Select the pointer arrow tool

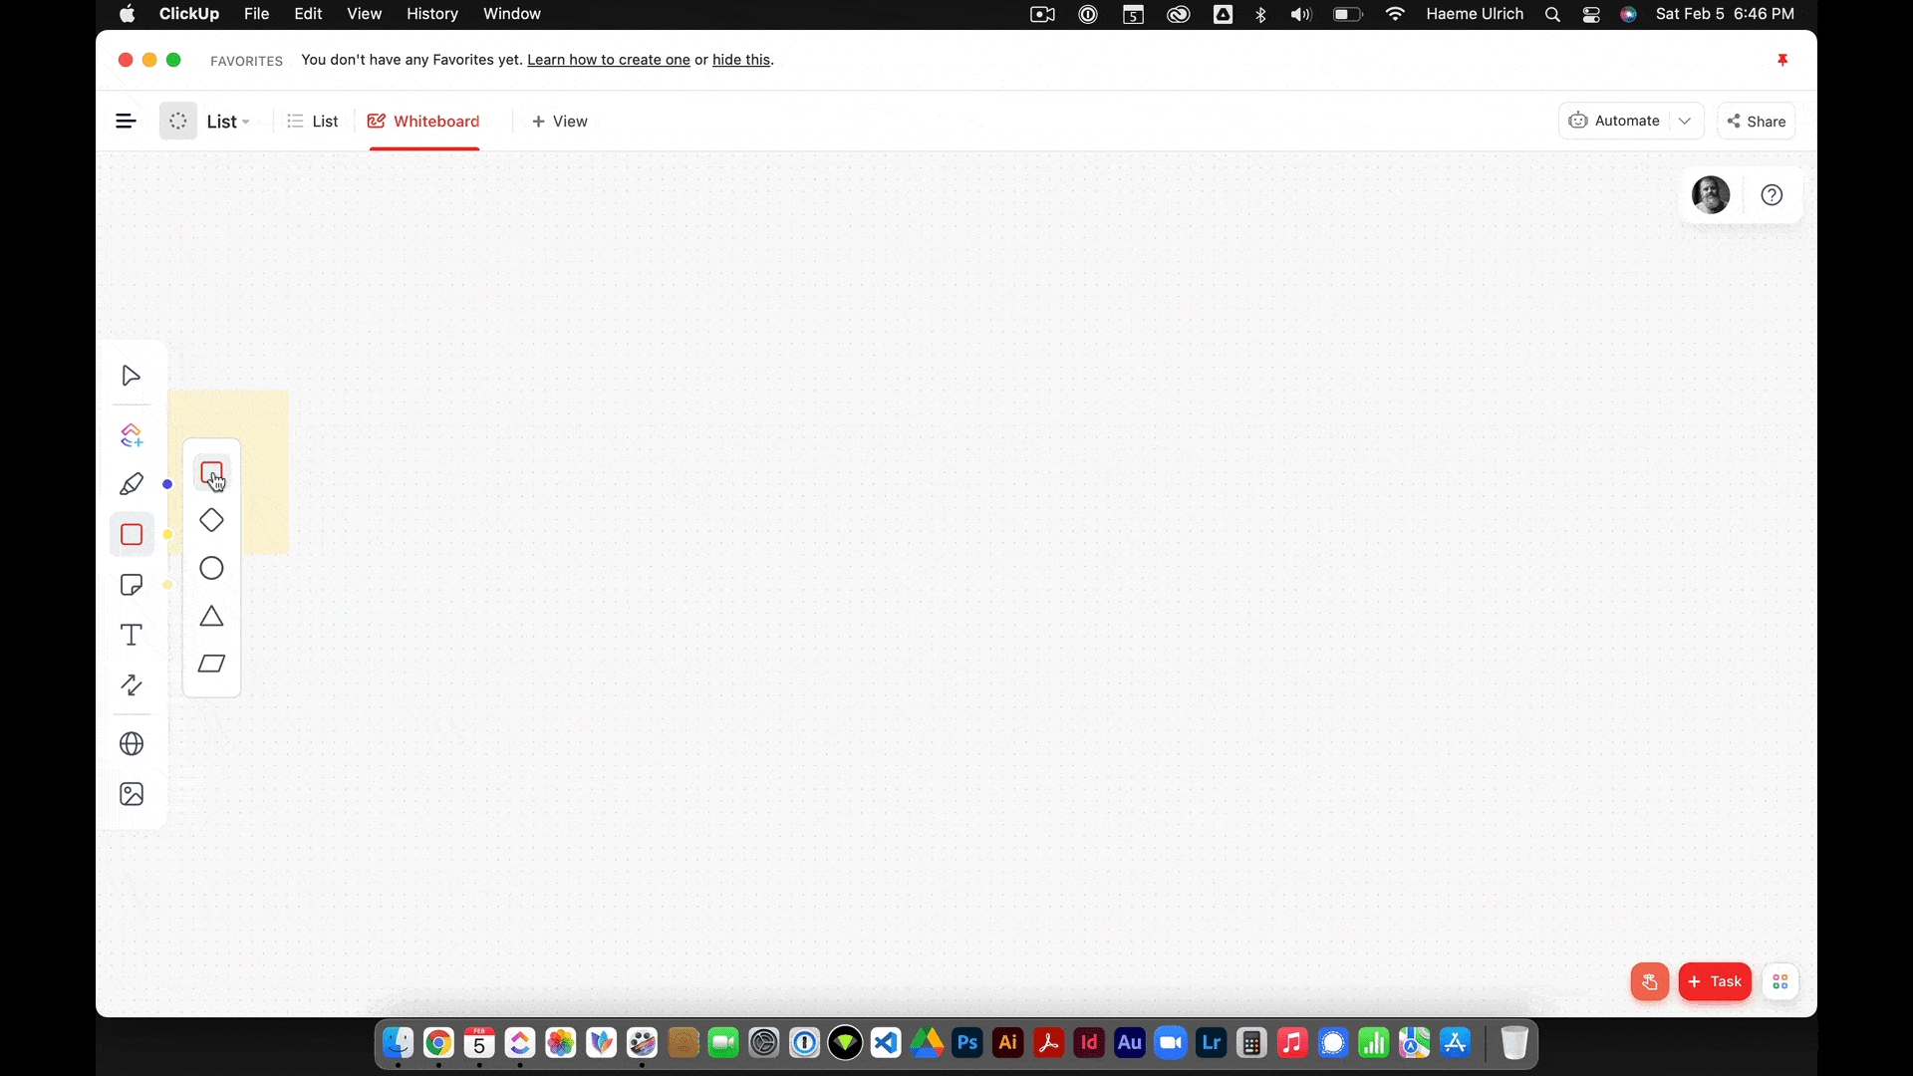click(131, 376)
